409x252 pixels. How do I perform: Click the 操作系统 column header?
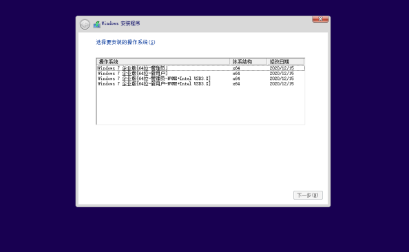tap(163, 61)
